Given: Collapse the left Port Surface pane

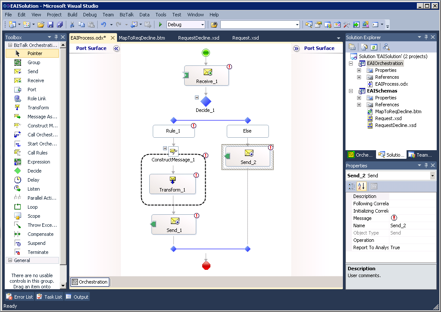Looking at the screenshot, I should tap(116, 48).
